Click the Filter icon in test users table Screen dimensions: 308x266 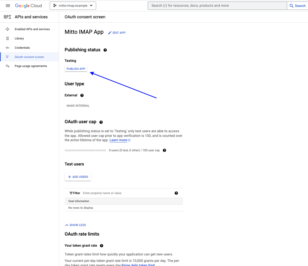click(x=71, y=193)
